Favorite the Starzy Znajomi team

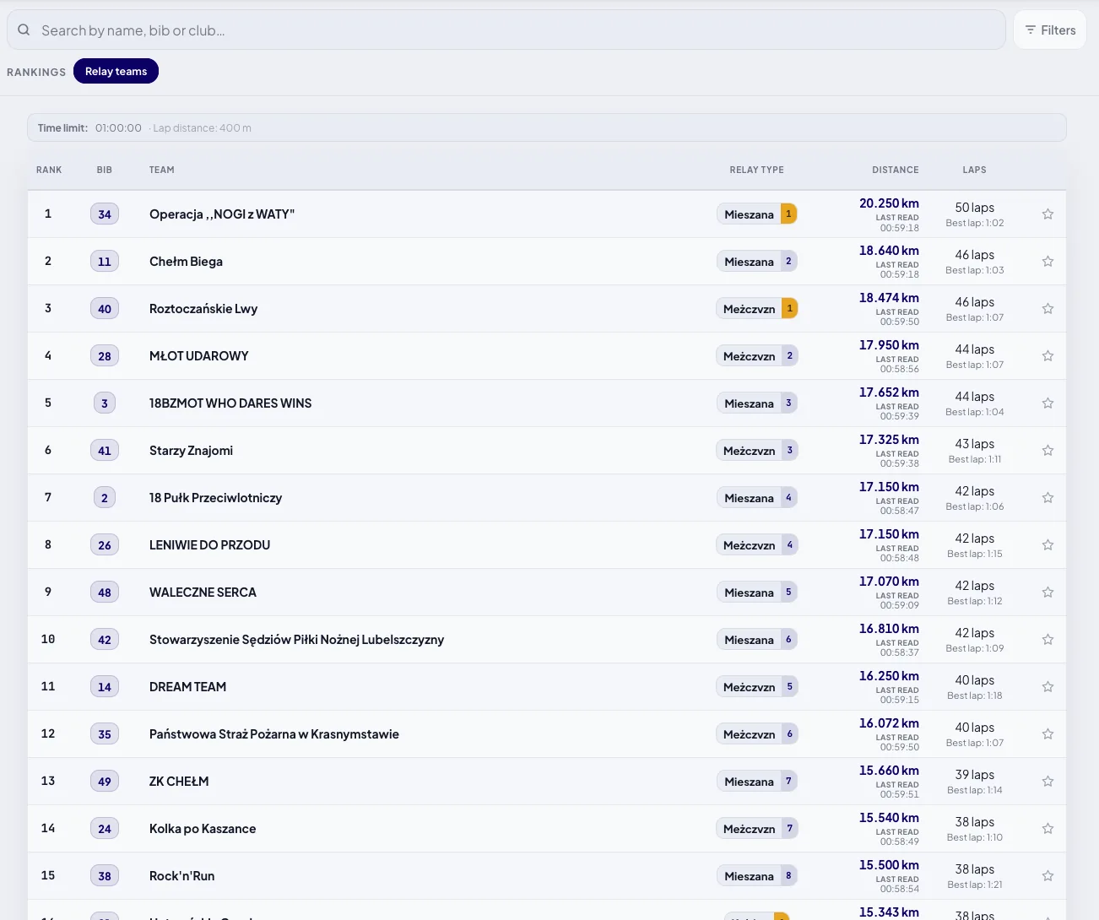[x=1048, y=451]
